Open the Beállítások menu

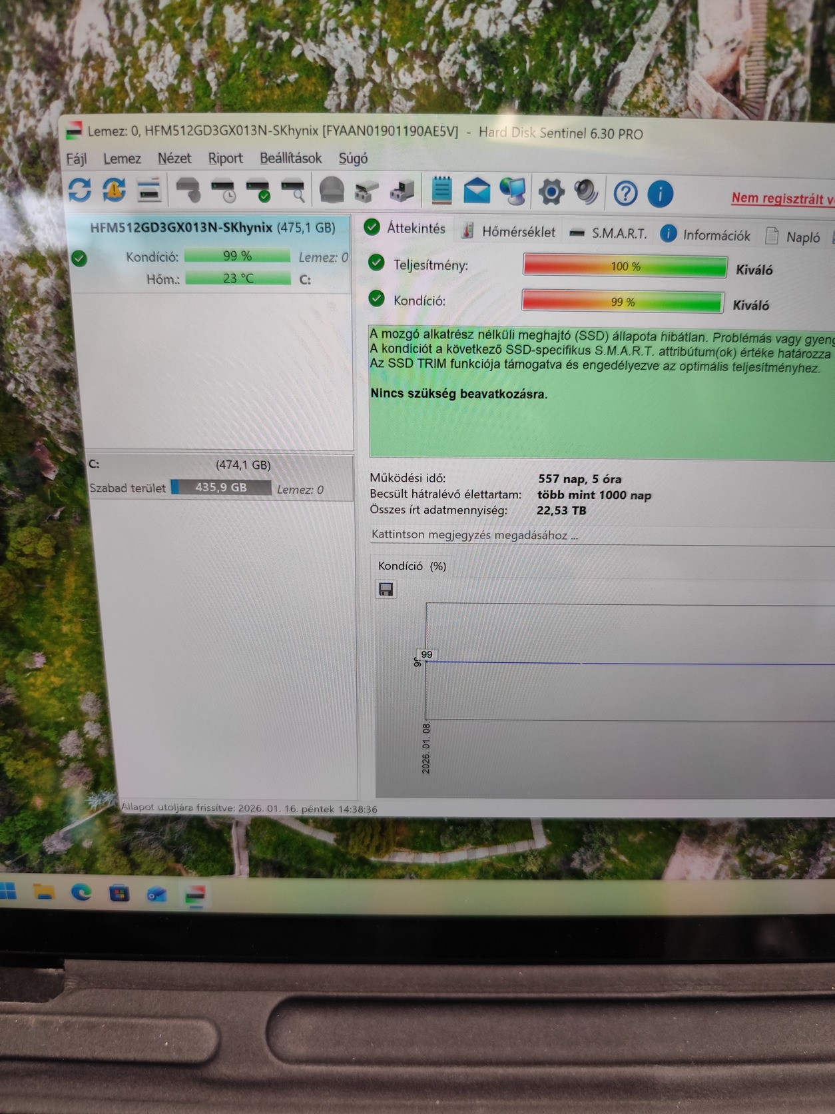click(x=290, y=159)
